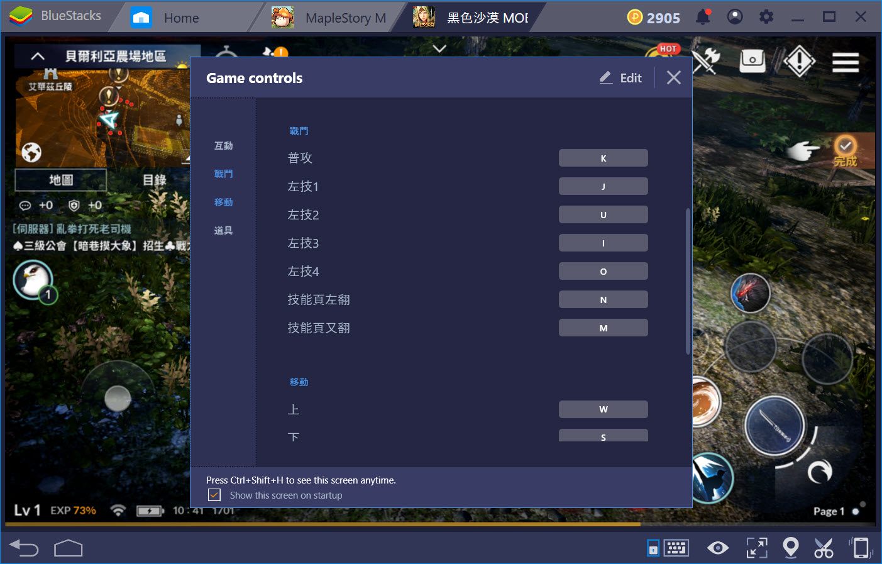Viewport: 882px width, 564px height.
Task: Click the N key binding for 技能頁左翻
Action: tap(604, 300)
